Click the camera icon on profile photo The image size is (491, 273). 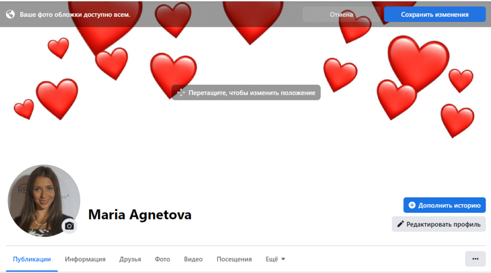coord(70,226)
